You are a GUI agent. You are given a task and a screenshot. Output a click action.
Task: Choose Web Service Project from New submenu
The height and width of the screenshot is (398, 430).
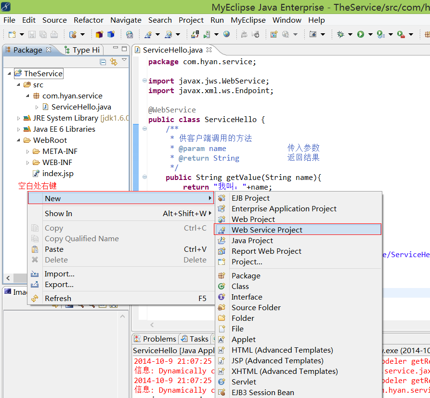(298, 230)
